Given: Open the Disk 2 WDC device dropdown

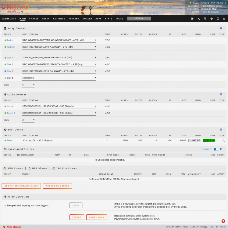Looking at the screenshot, I should pos(59,64).
